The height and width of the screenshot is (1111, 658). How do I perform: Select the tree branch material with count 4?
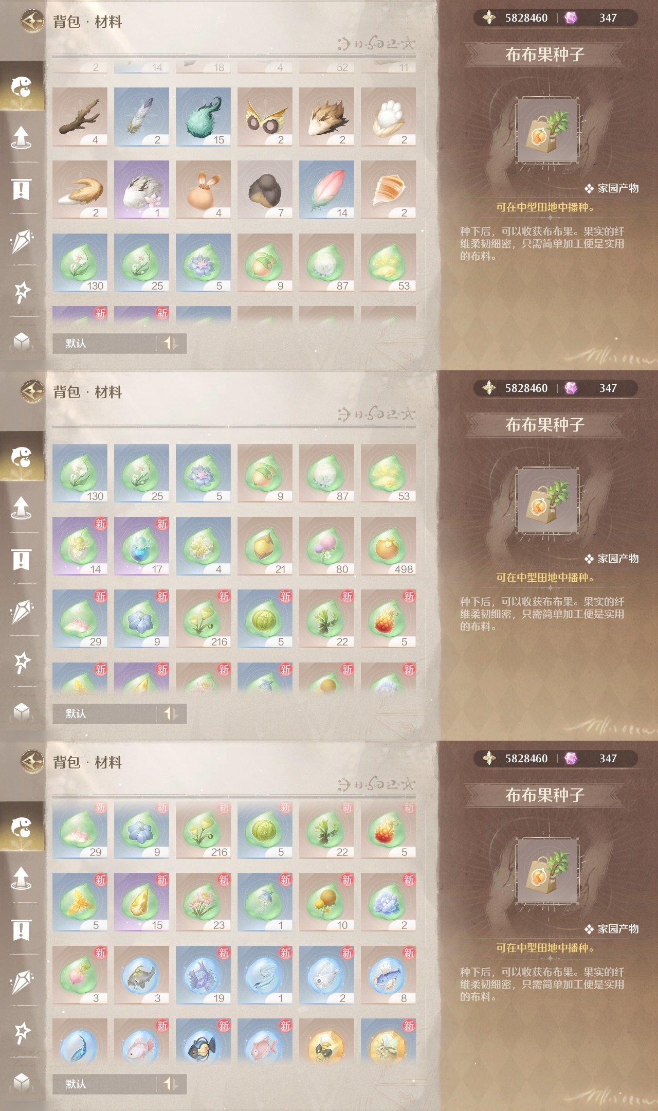(80, 117)
